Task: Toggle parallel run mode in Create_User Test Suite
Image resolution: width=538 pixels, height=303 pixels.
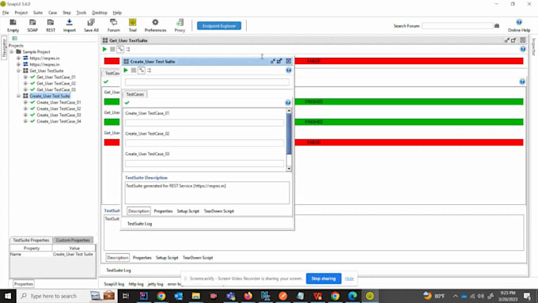Action: tap(149, 70)
